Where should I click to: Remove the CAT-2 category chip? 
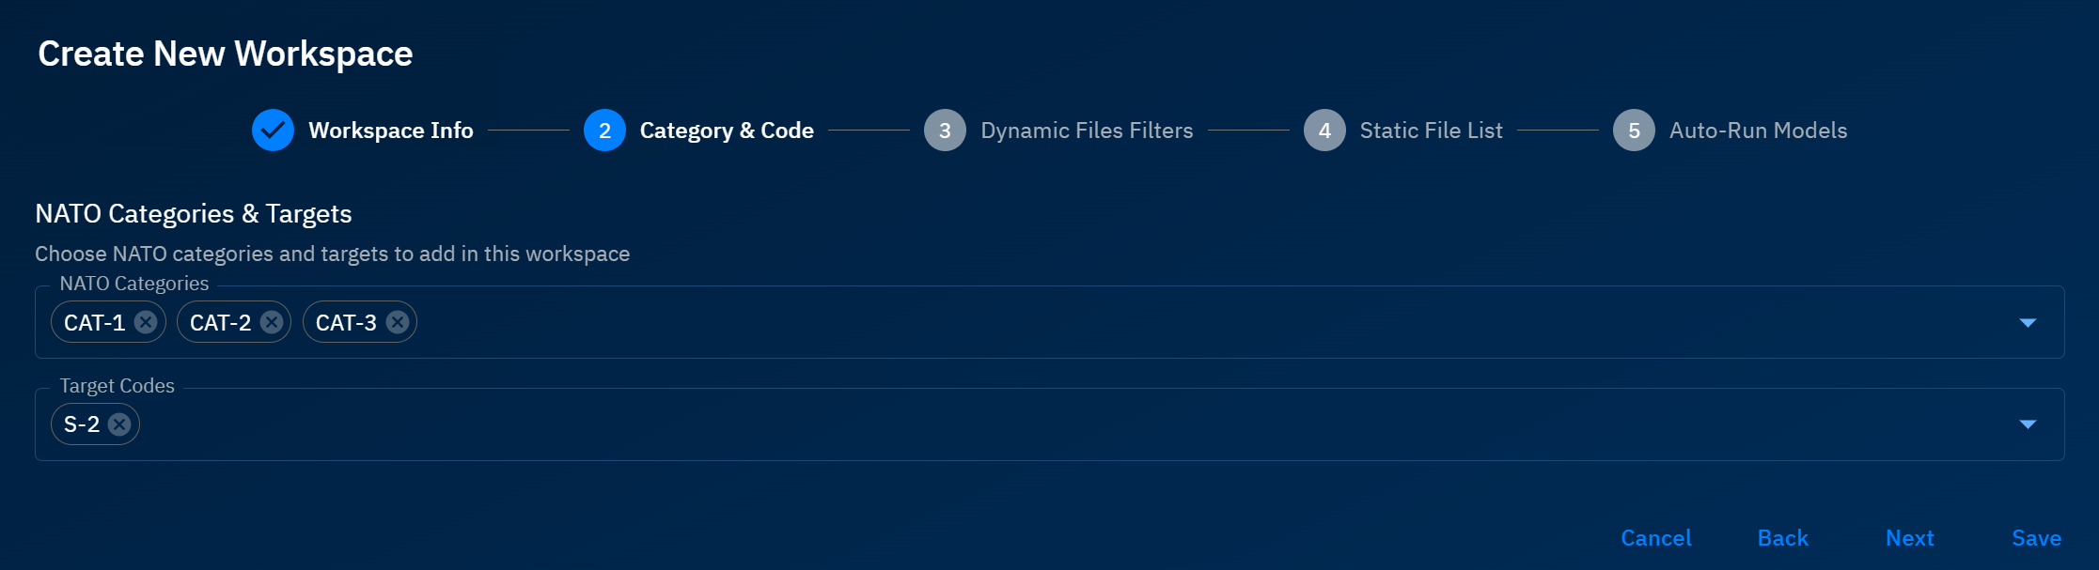pyautogui.click(x=272, y=322)
